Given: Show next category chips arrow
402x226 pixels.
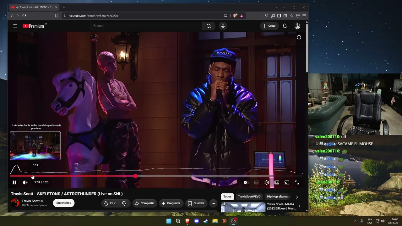Looking at the screenshot, I should (297, 197).
